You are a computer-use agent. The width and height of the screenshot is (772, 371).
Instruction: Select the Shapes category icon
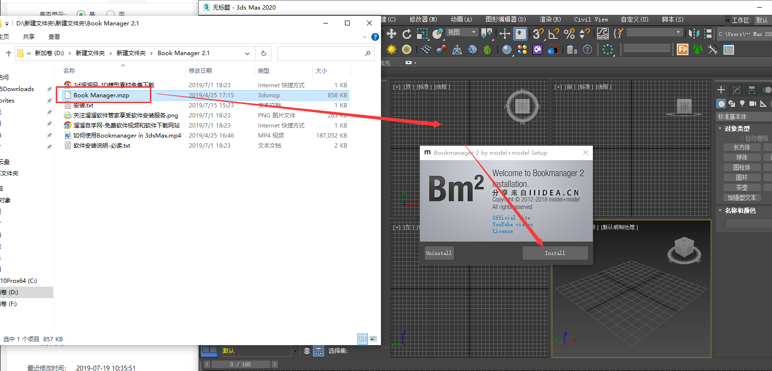coord(732,104)
